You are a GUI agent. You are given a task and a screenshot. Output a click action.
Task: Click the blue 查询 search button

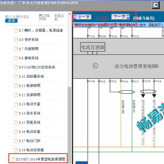11,21
